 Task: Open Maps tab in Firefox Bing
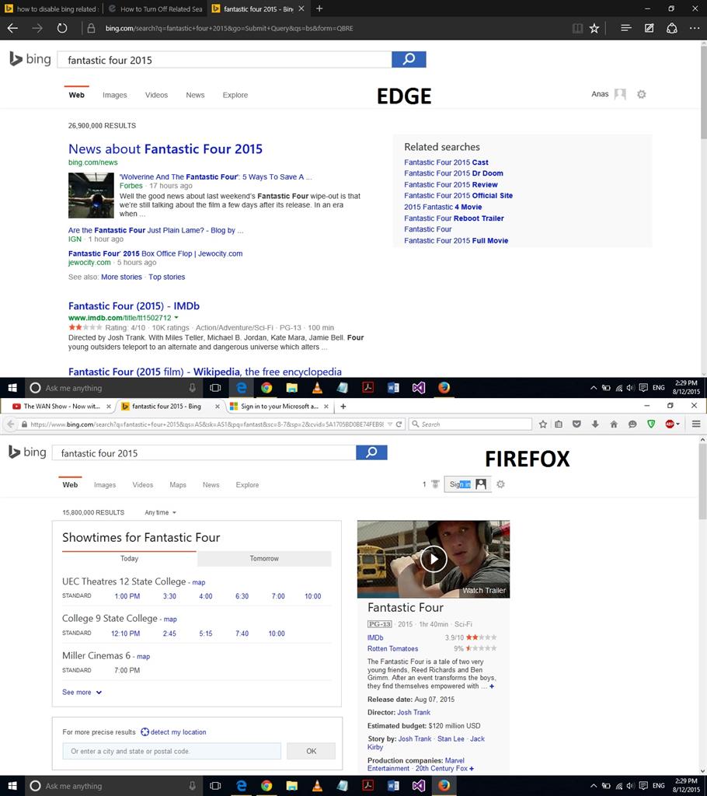click(x=178, y=485)
